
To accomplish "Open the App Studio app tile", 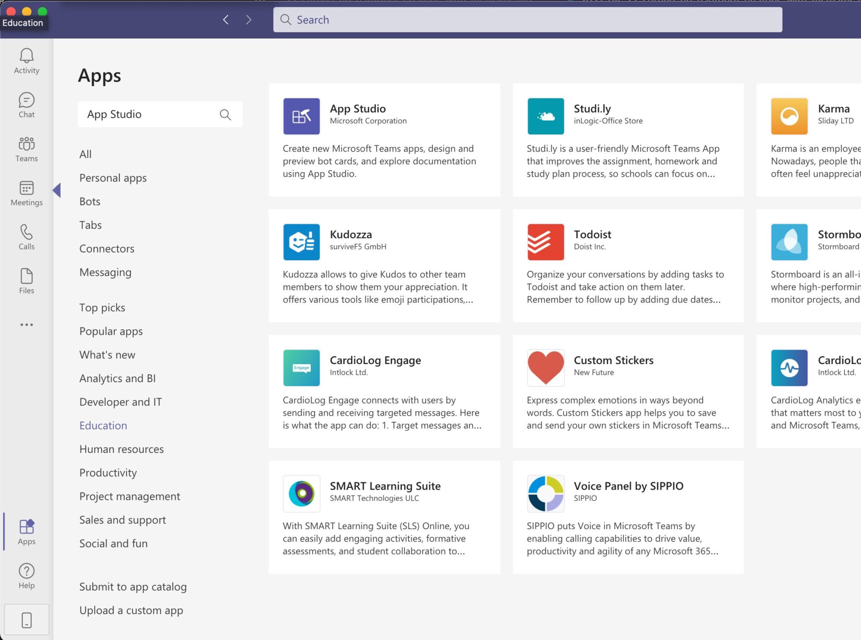I will (384, 139).
